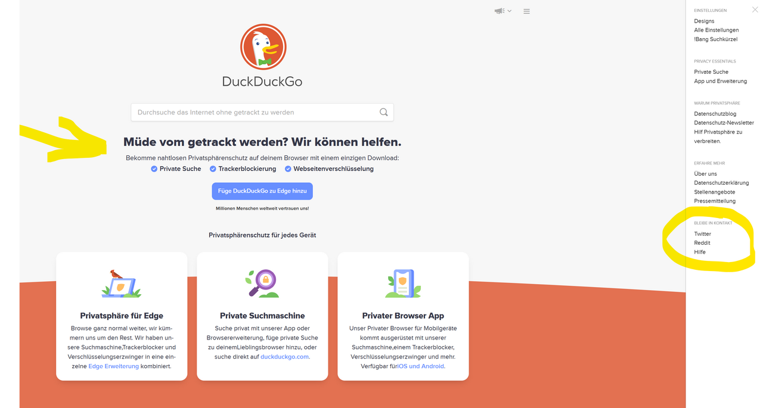This screenshot has width=763, height=408.
Task: Click the ERFAHRE MEHR section header
Action: (709, 163)
